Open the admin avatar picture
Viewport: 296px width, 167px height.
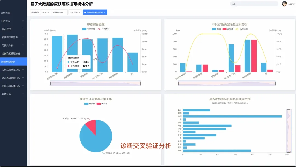coord(284,4)
